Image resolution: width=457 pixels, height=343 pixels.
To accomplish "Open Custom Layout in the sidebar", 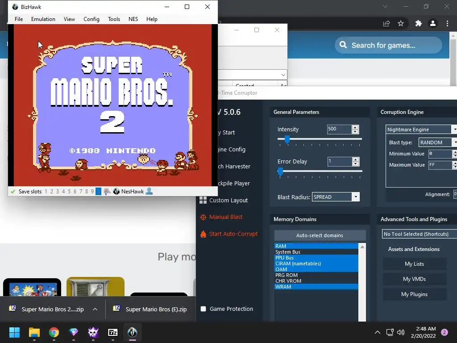I will pos(228,201).
